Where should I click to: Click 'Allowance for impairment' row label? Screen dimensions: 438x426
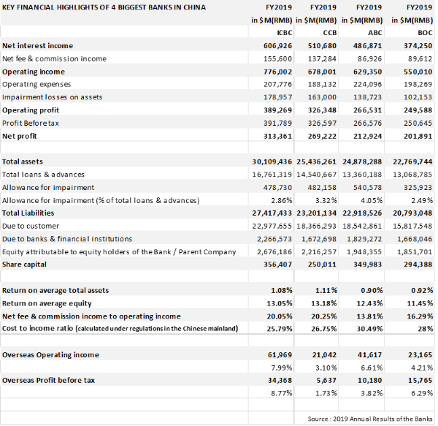(48, 188)
